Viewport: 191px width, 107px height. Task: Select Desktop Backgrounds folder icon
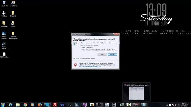point(13,35)
